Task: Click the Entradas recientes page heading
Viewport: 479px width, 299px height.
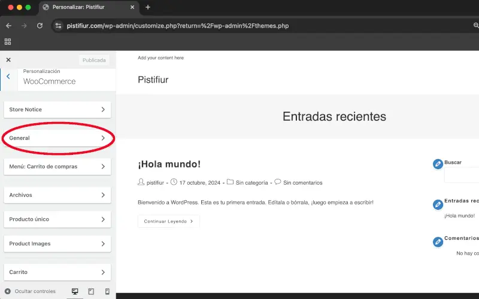Action: pyautogui.click(x=334, y=116)
